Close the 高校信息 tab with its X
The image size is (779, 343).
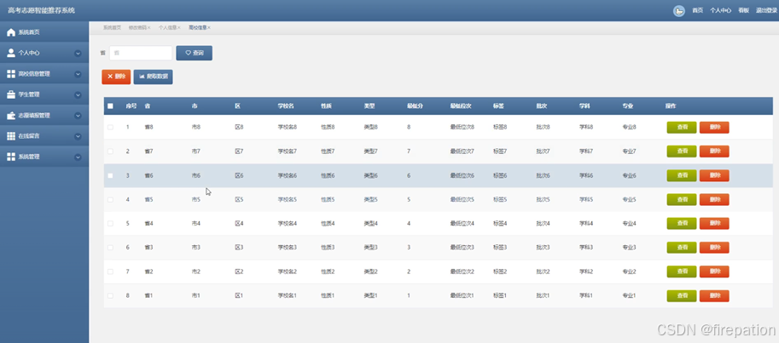point(209,28)
